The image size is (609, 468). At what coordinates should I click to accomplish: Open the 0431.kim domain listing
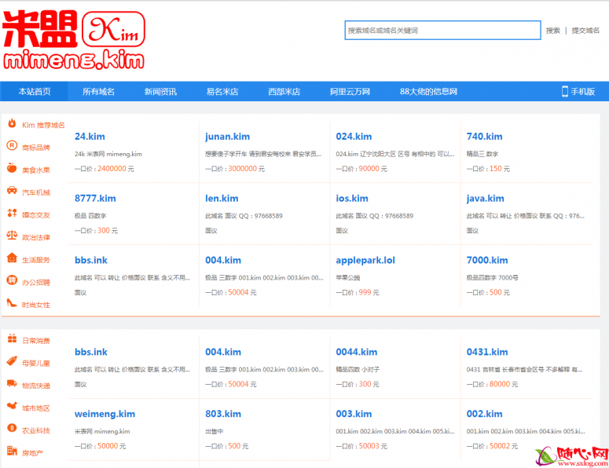pyautogui.click(x=487, y=352)
